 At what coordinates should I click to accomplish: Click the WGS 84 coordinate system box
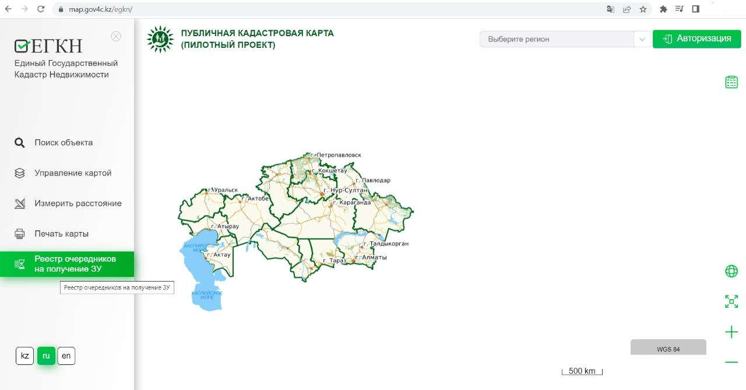[668, 349]
